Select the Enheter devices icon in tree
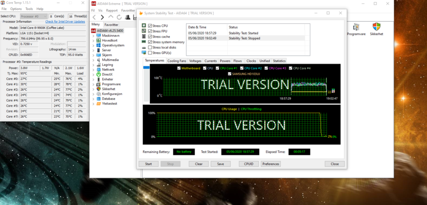The image size is (427, 205). (x=99, y=79)
